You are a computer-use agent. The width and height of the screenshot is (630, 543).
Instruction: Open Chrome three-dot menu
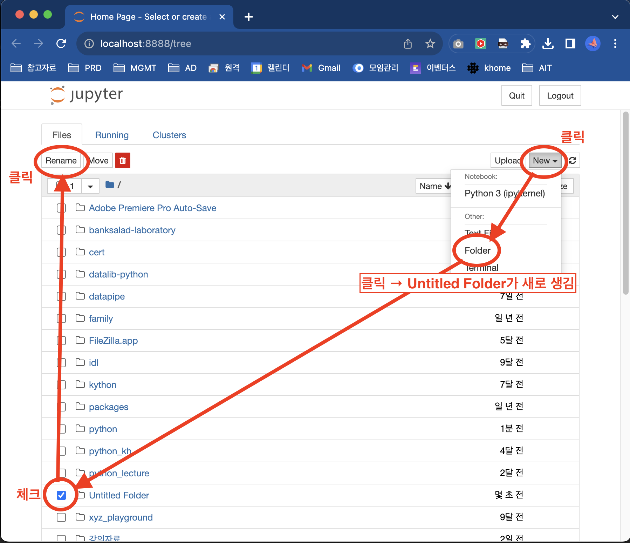click(x=615, y=43)
